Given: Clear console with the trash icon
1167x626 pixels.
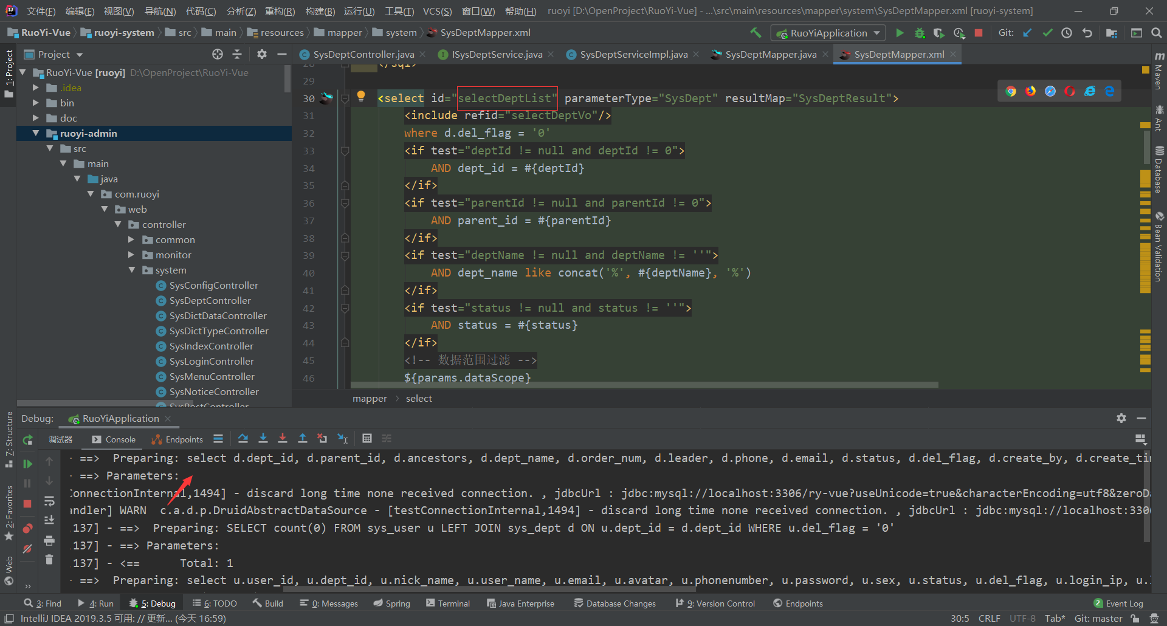Looking at the screenshot, I should [x=49, y=560].
